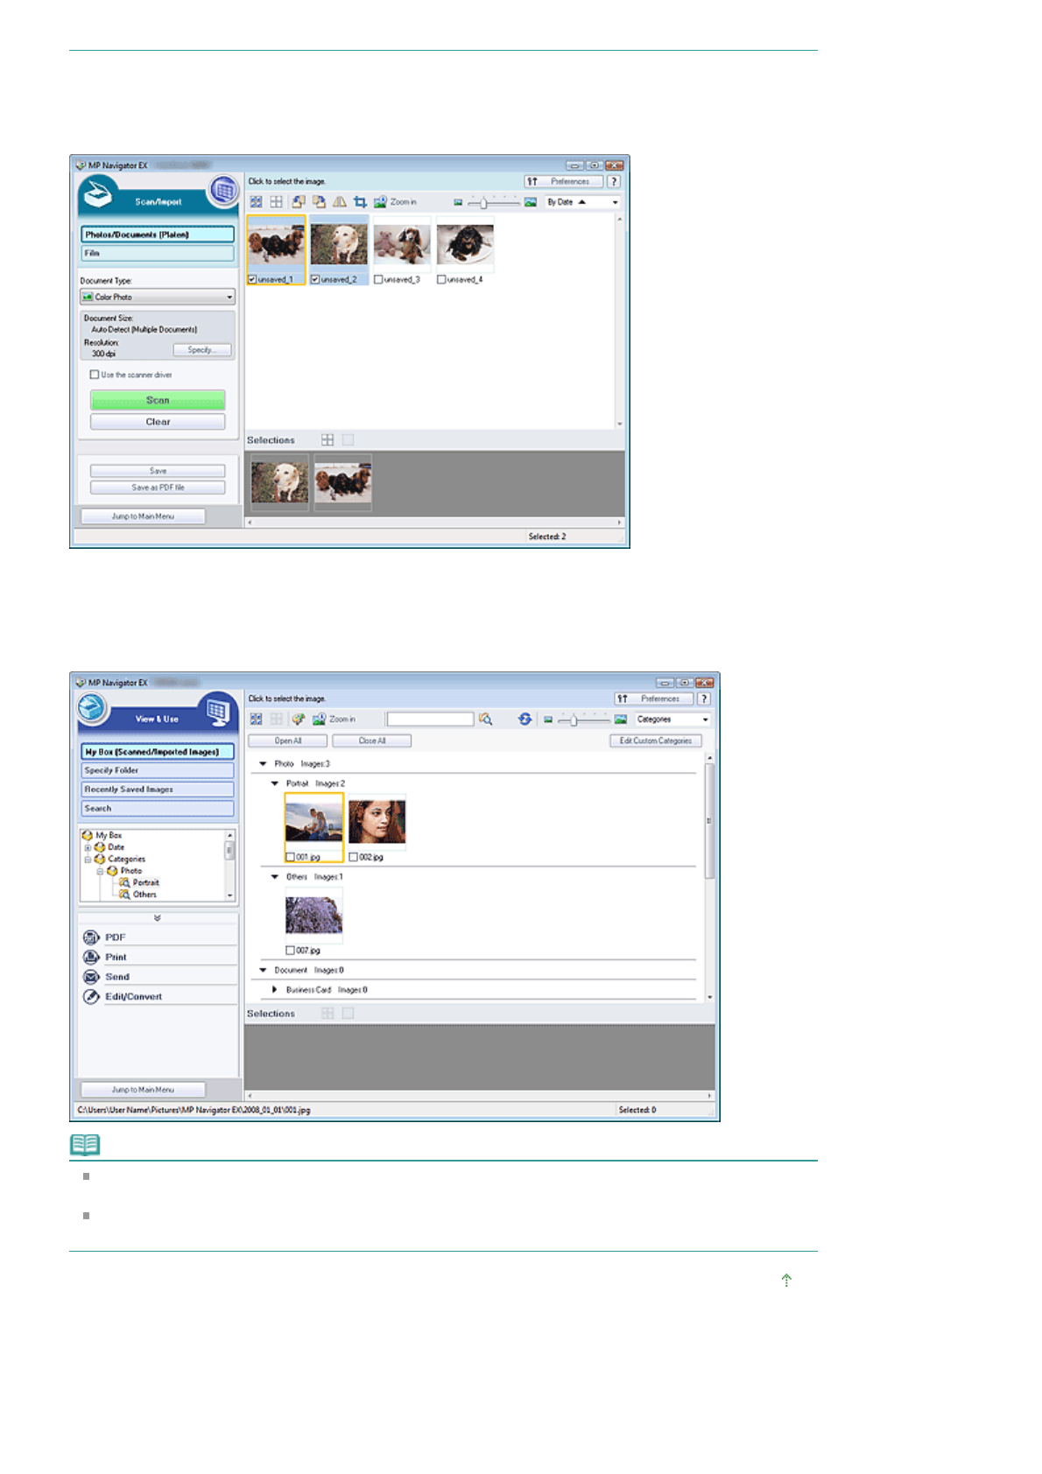Click the mirror/flip image icon

[339, 202]
